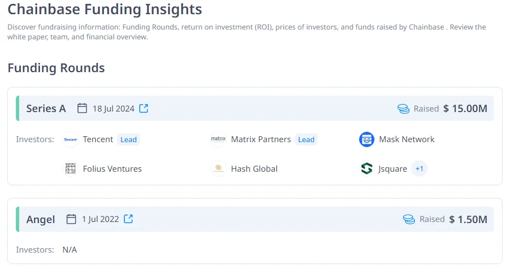The width and height of the screenshot is (508, 269).
Task: Open the Folius Ventures investor link
Action: 112,168
